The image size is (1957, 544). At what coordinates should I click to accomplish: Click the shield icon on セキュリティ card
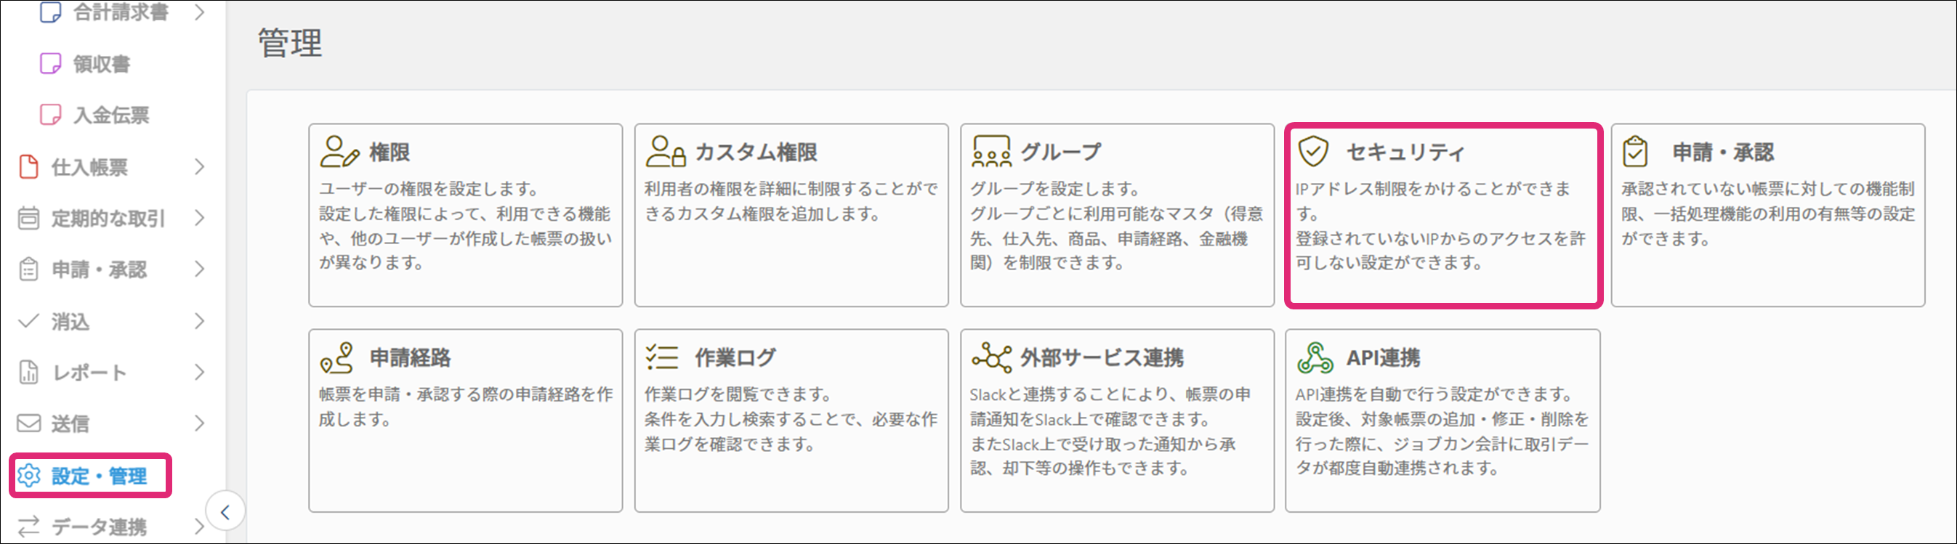(1312, 151)
